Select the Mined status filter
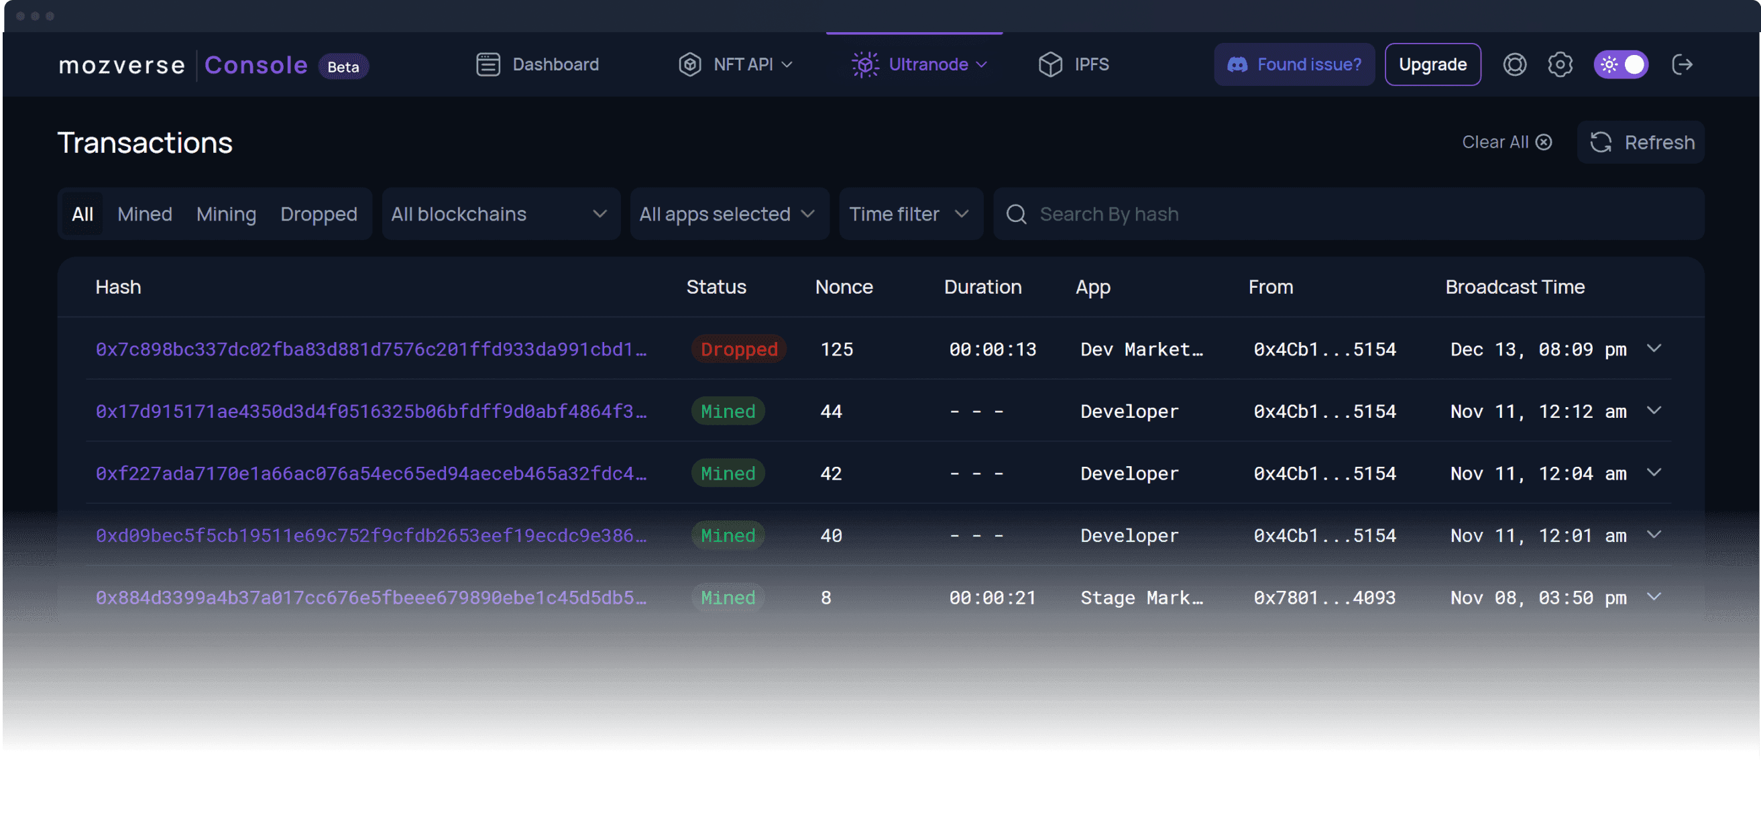The image size is (1761, 835). pyautogui.click(x=144, y=214)
